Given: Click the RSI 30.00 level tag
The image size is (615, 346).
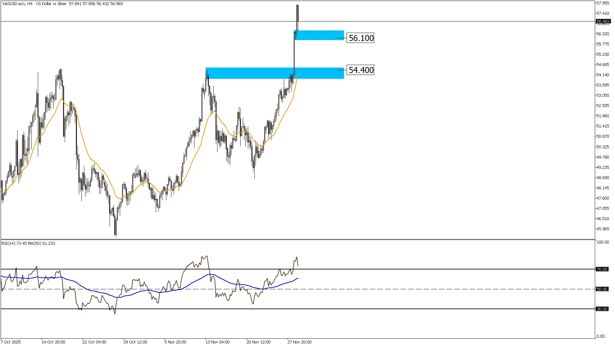Looking at the screenshot, I should [602, 309].
